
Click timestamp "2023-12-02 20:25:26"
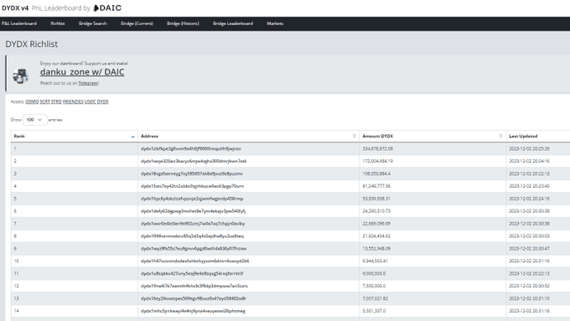pos(529,148)
